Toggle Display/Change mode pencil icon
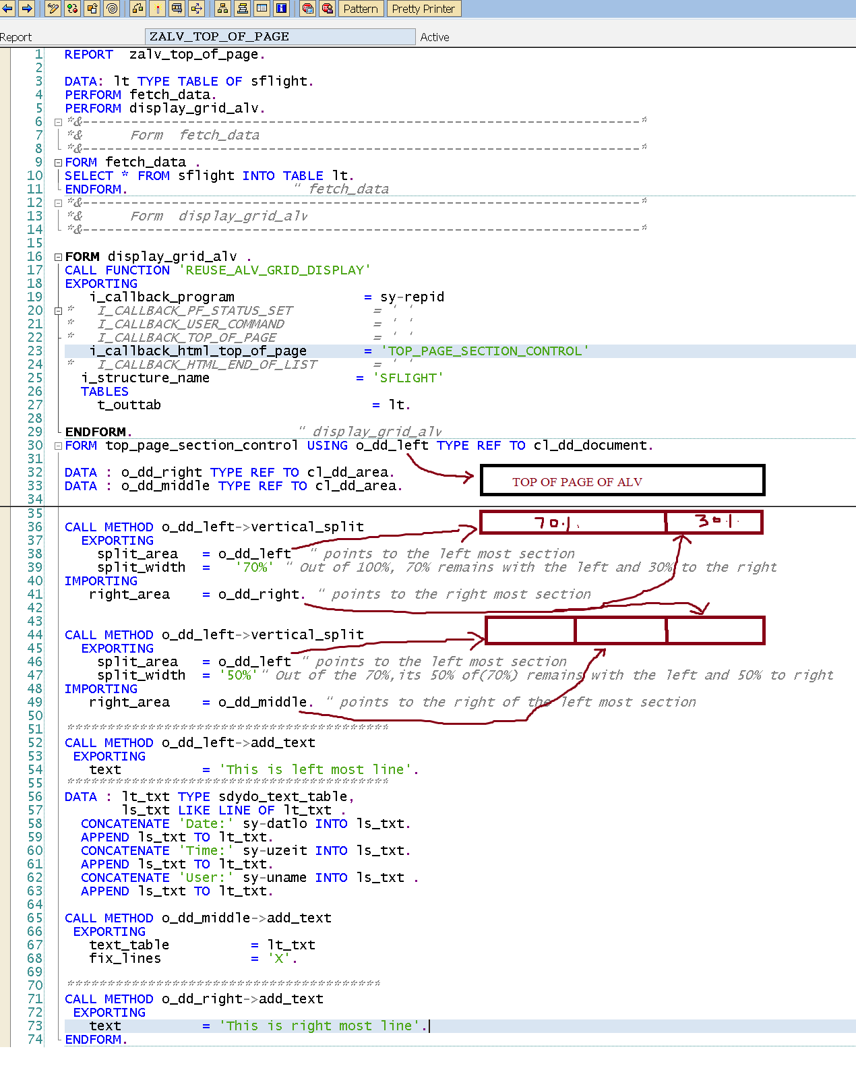The image size is (856, 1066). (x=53, y=8)
